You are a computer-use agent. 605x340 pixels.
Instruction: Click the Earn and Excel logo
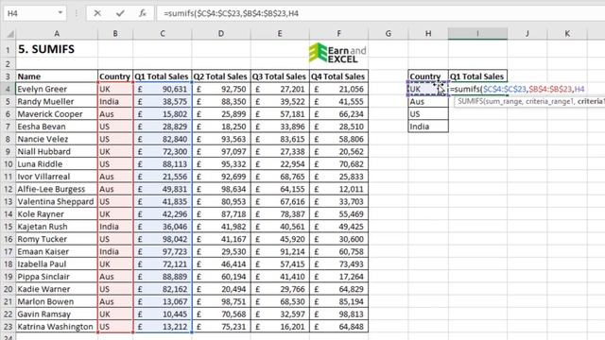[337, 53]
